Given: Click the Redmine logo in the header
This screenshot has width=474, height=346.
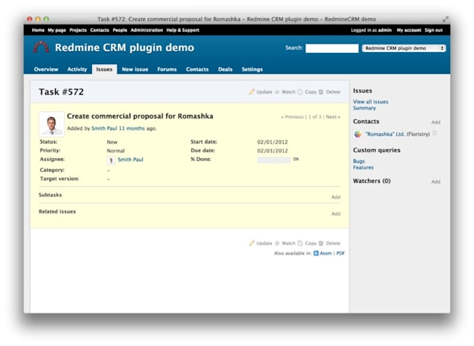Looking at the screenshot, I should click(42, 48).
